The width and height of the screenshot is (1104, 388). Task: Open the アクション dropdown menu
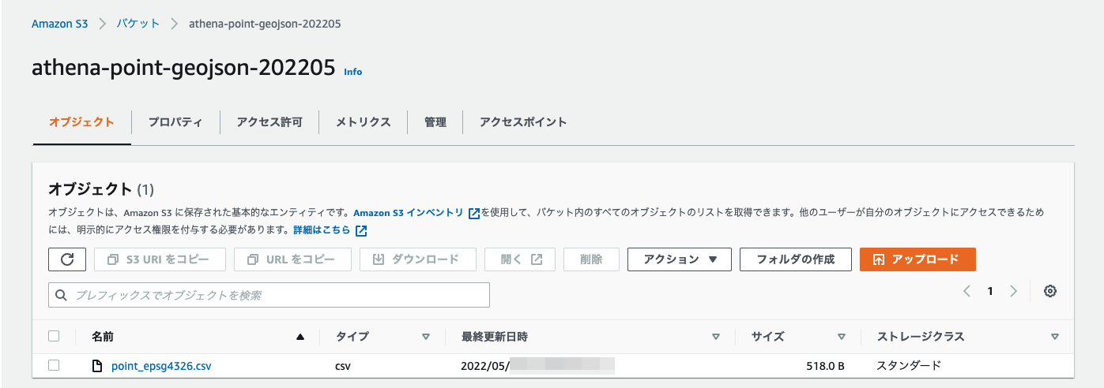[x=680, y=259]
